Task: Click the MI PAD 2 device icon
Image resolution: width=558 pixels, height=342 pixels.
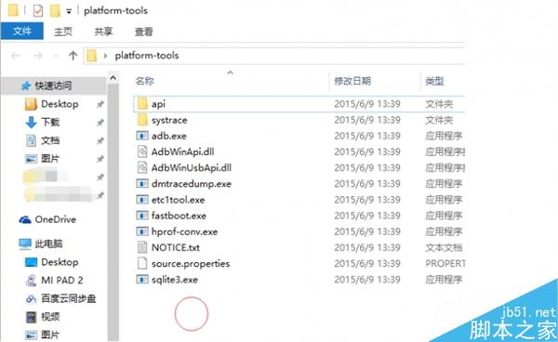Action: (31, 281)
